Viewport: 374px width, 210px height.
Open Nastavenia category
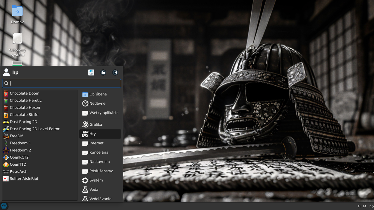[100, 162]
